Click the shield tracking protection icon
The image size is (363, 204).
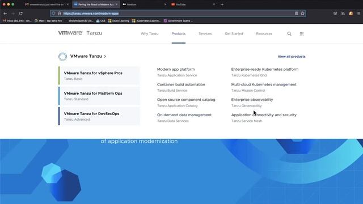click(53, 14)
